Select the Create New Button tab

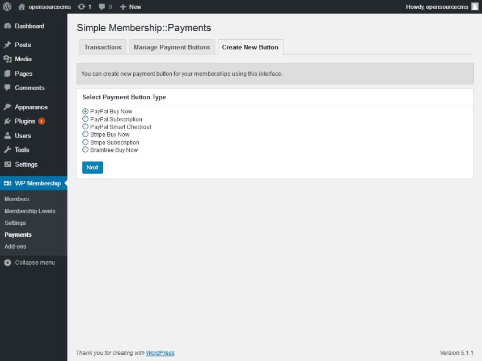(250, 47)
